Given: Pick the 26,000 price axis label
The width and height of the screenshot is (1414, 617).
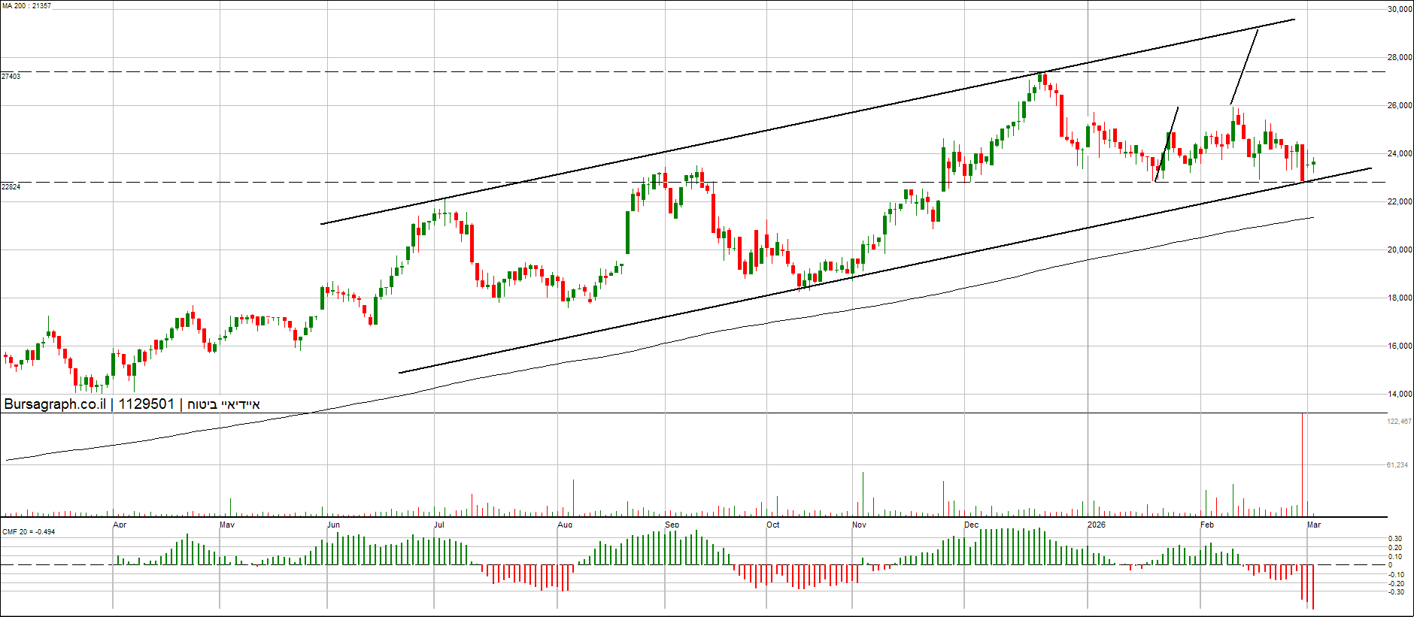Looking at the screenshot, I should [x=1400, y=106].
